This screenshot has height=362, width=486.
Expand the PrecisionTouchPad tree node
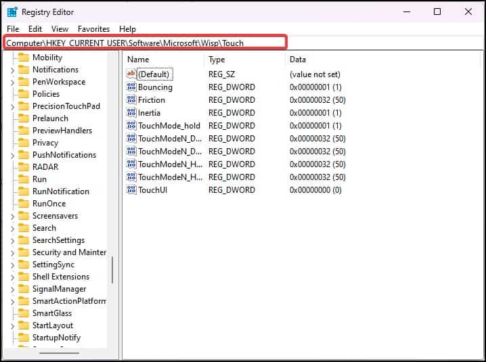(12, 107)
